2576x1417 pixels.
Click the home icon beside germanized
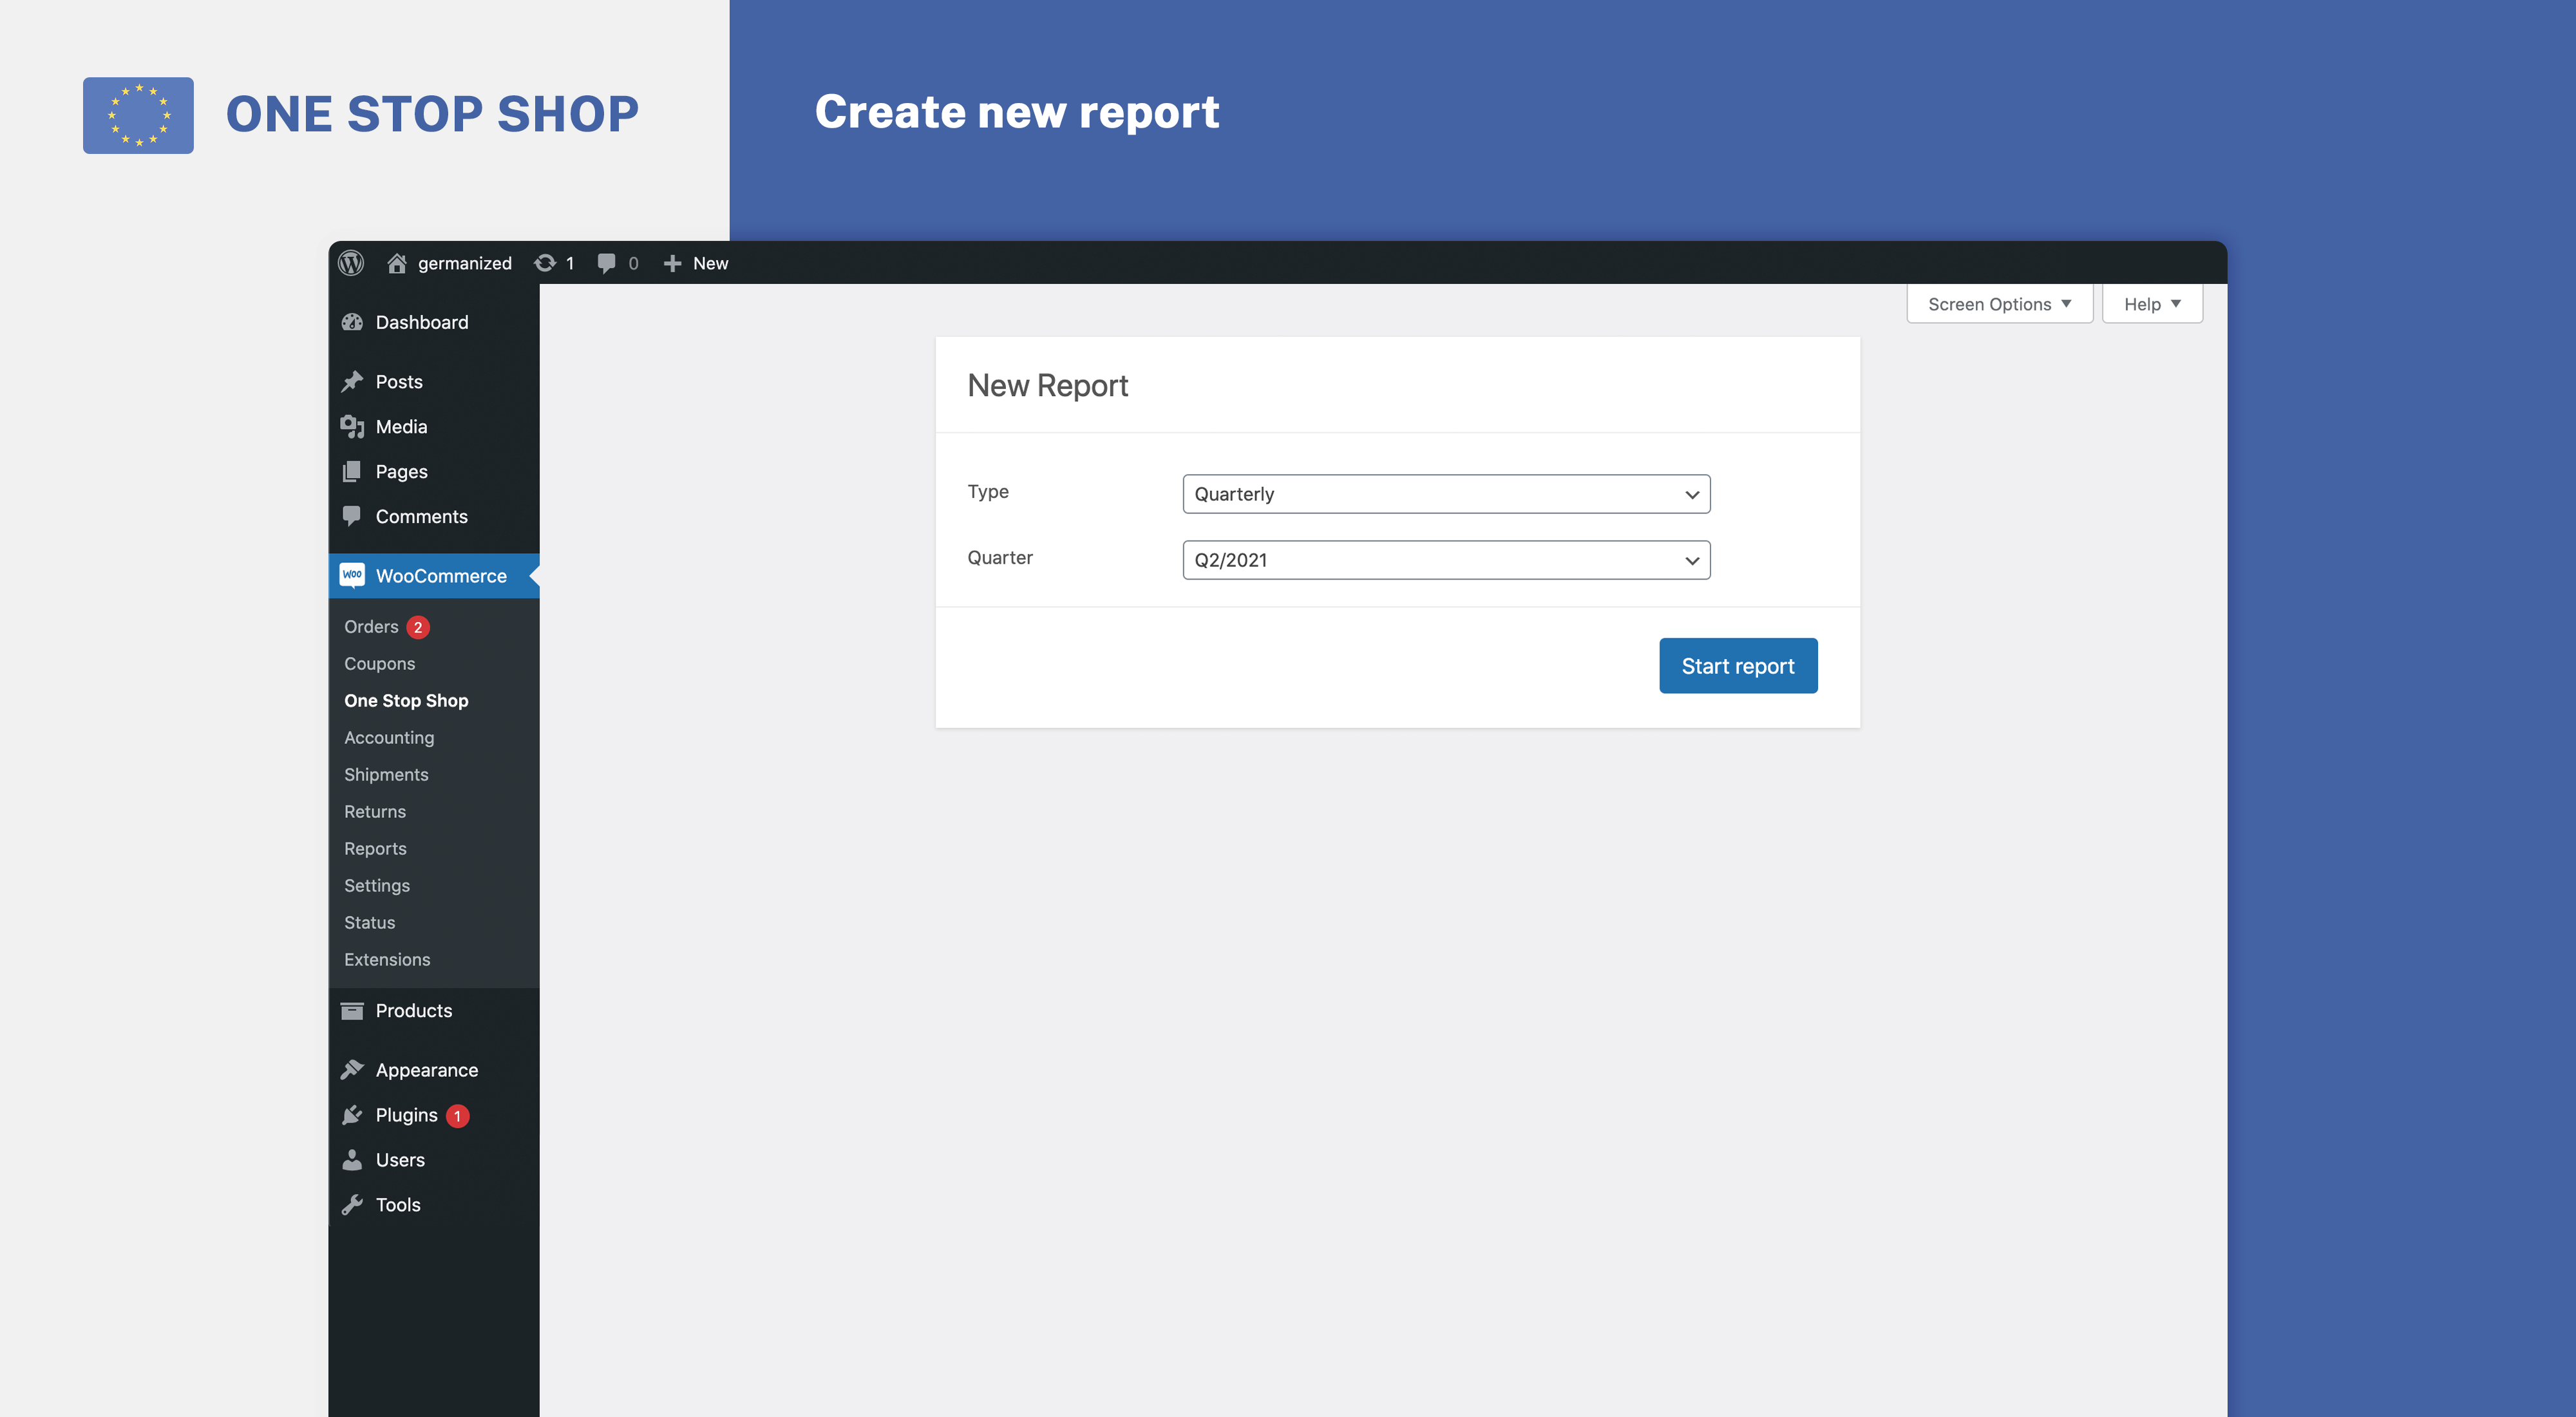(x=397, y=263)
